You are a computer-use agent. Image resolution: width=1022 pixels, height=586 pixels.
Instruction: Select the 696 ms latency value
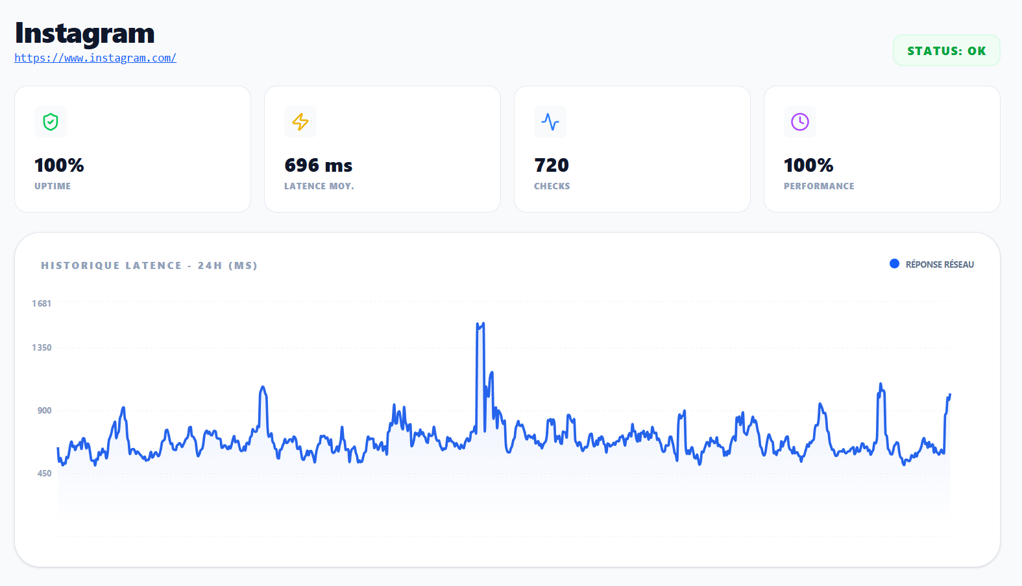point(318,165)
